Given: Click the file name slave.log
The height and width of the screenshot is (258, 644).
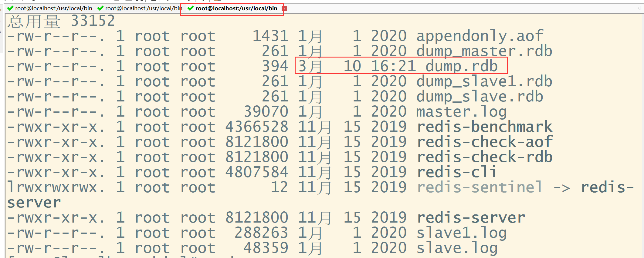Looking at the screenshot, I should tap(457, 248).
